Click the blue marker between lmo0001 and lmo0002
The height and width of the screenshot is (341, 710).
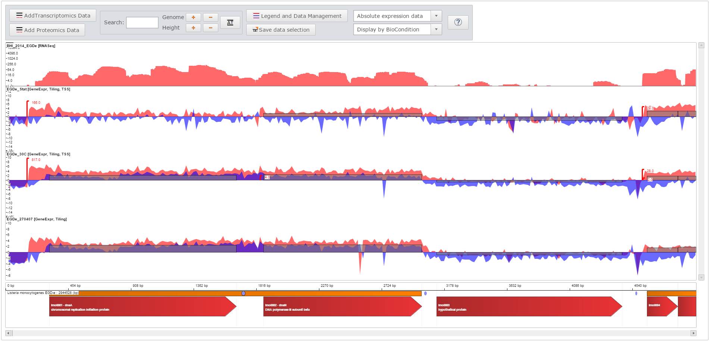[243, 294]
